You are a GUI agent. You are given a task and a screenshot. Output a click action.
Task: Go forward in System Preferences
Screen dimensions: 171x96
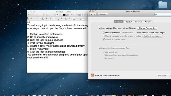pyautogui.click(x=95, y=14)
